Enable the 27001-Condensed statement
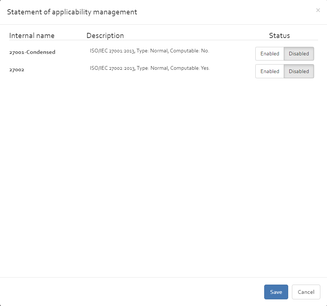 pyautogui.click(x=270, y=54)
